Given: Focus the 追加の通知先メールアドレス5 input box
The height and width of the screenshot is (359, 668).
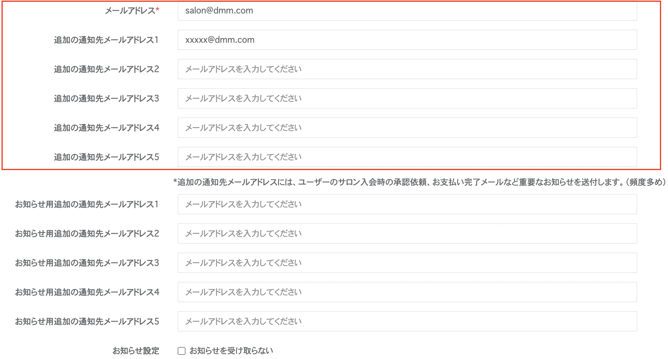Looking at the screenshot, I should click(x=407, y=157).
